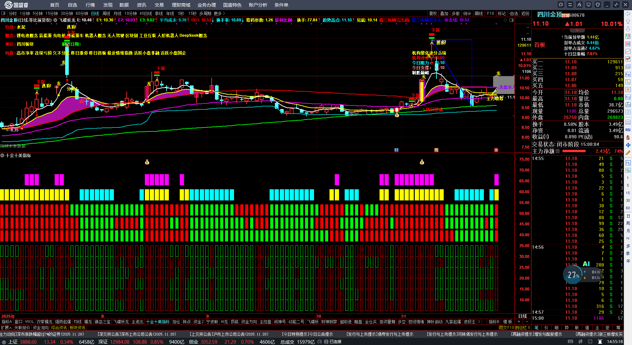This screenshot has width=632, height=345.
Task: Open the 行情 menu
Action: tap(90, 5)
